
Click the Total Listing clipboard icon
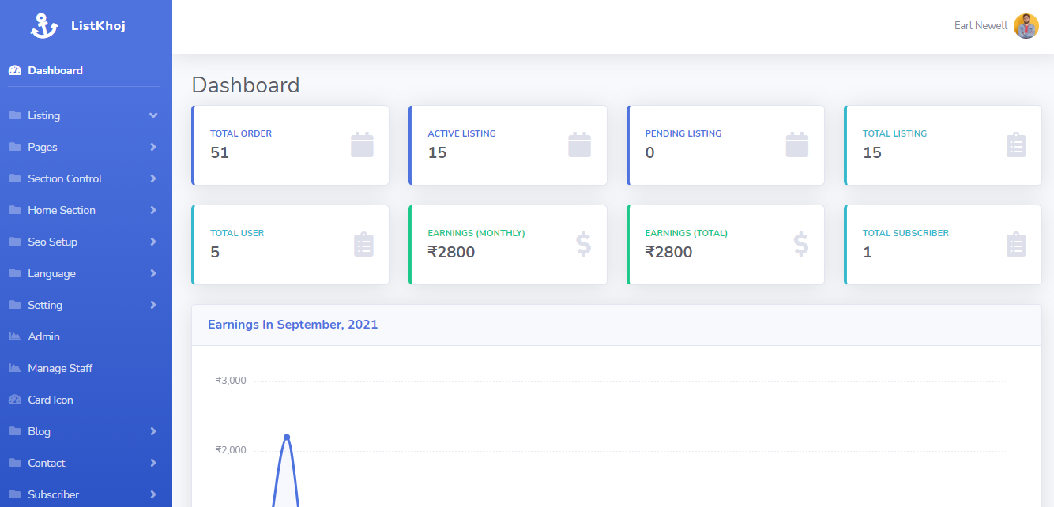[1016, 145]
